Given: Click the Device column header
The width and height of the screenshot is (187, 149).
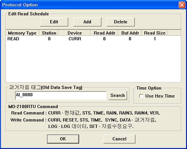Looking at the screenshot, I should 75,33.
